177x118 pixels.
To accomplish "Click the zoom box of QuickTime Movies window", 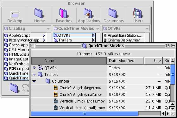I will pos(168,46).
